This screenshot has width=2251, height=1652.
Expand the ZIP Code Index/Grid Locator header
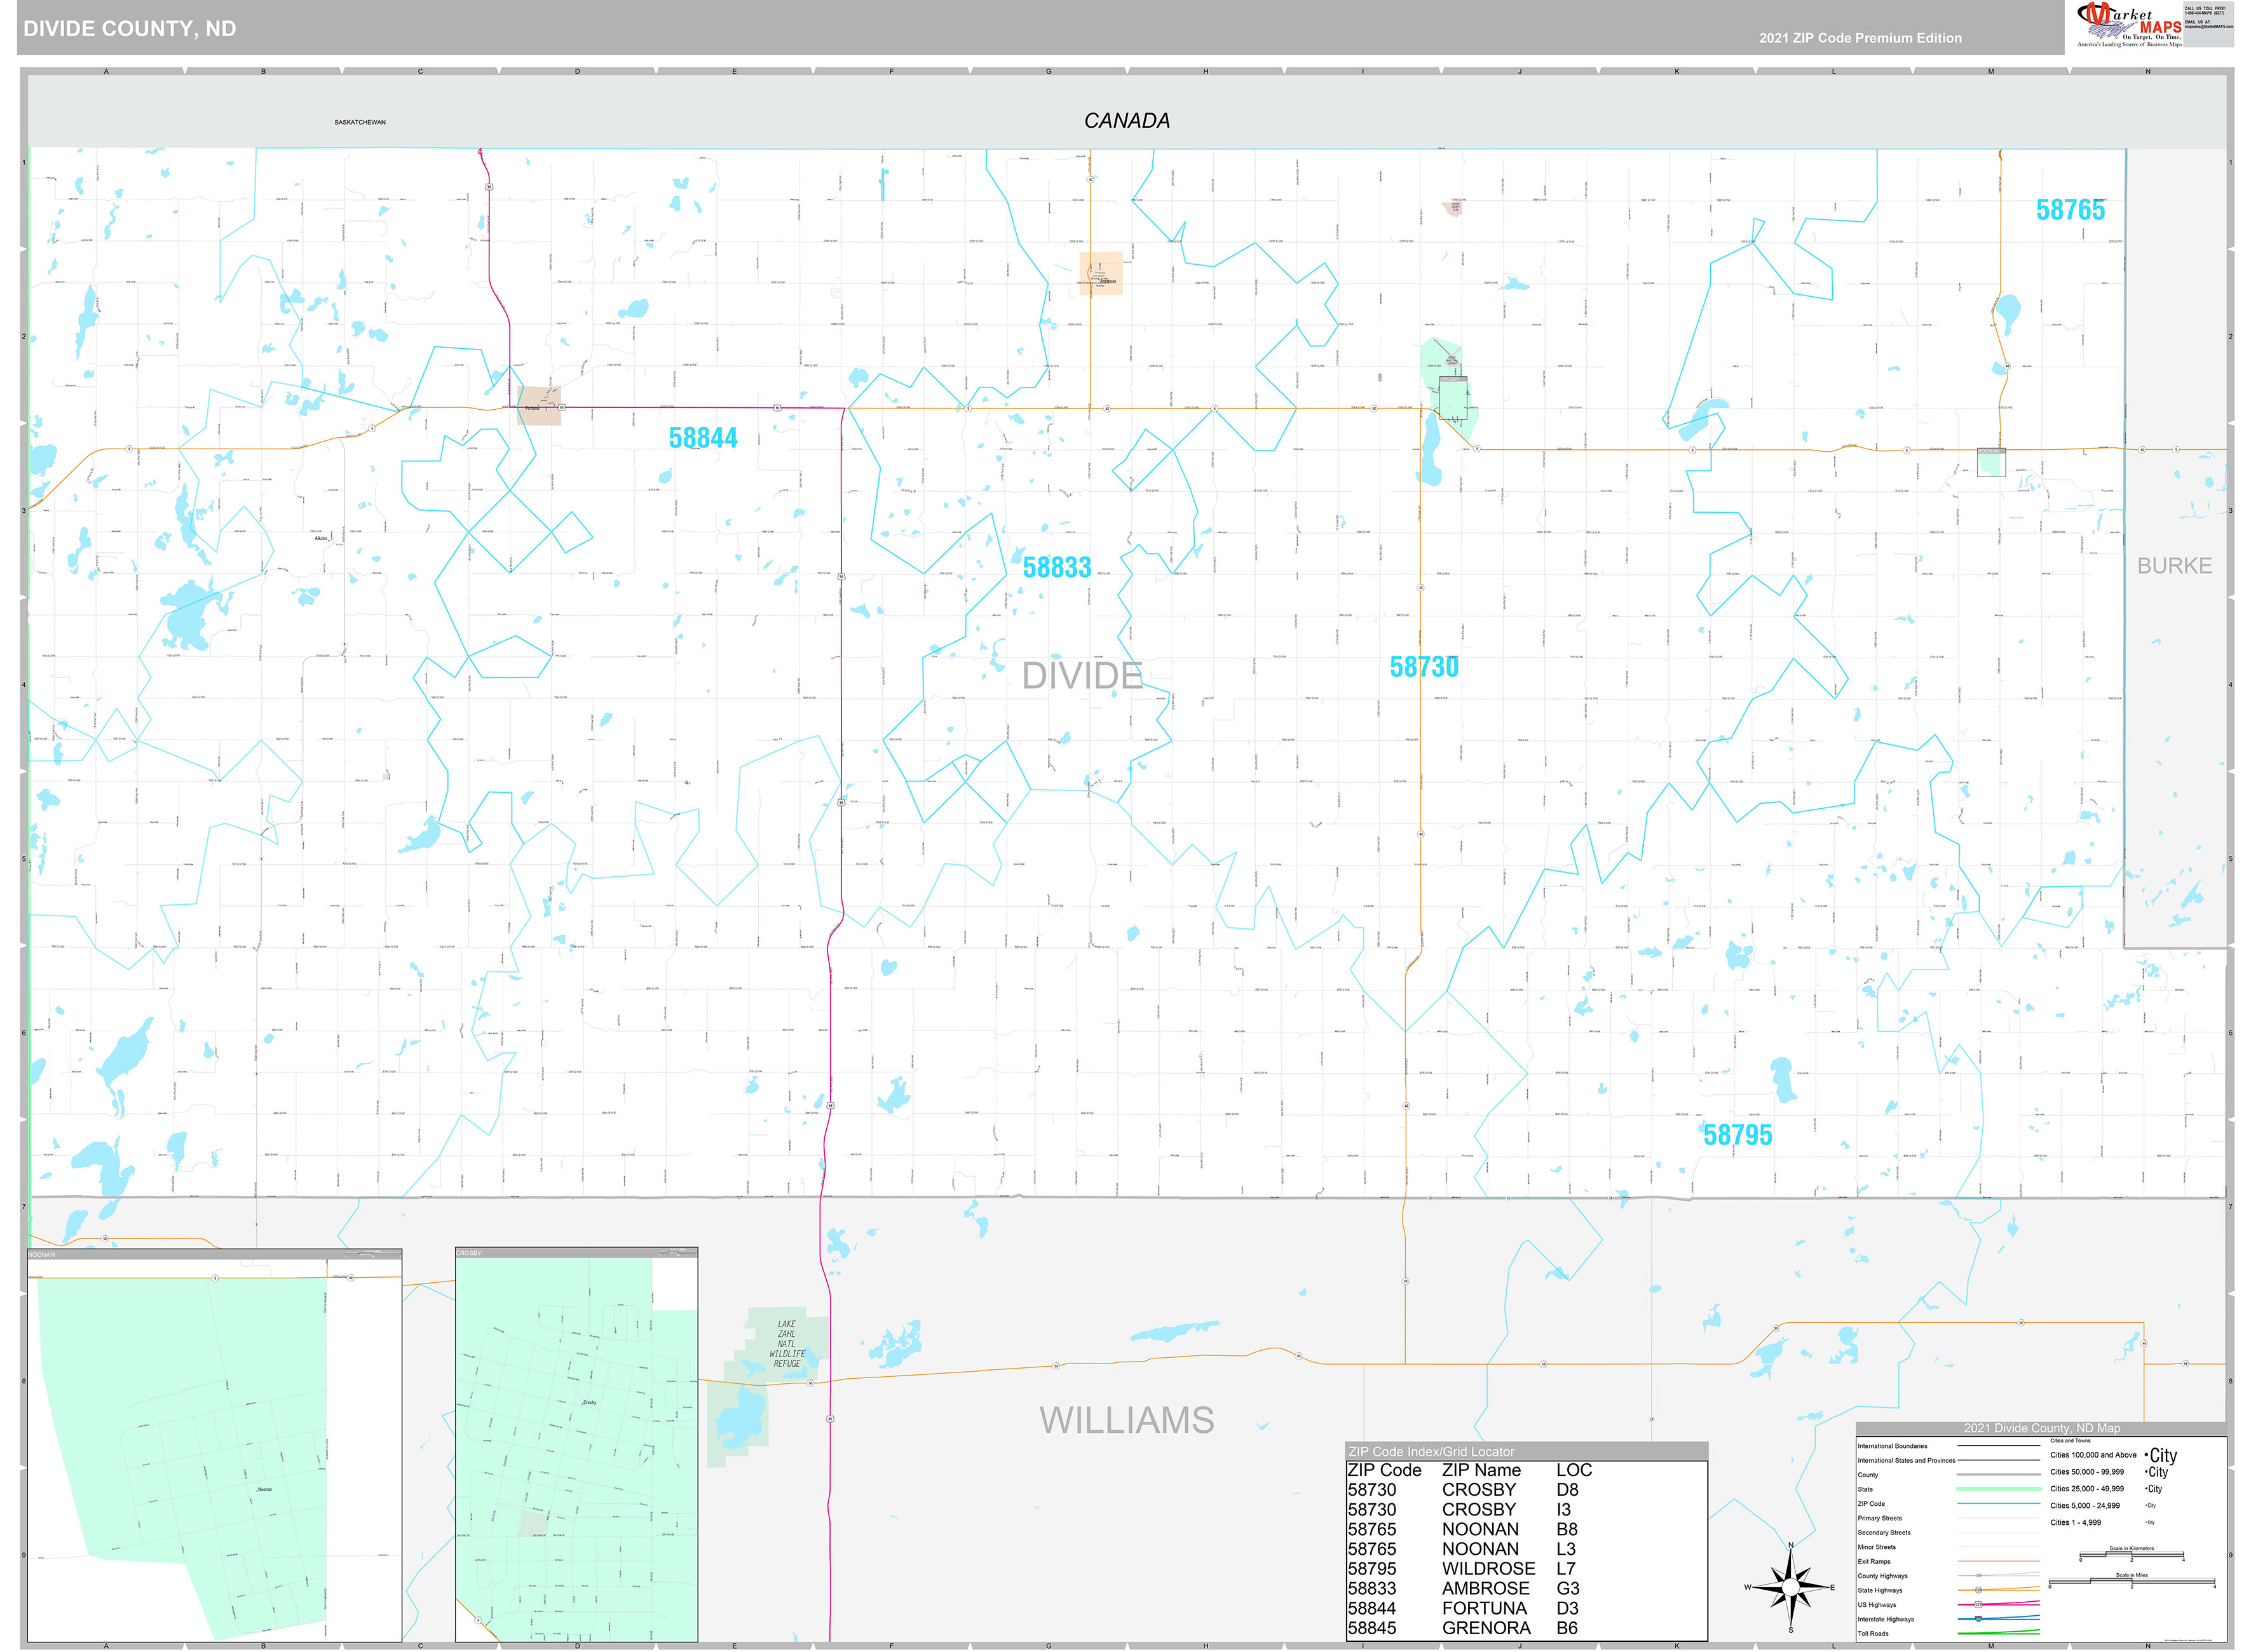[1432, 1452]
